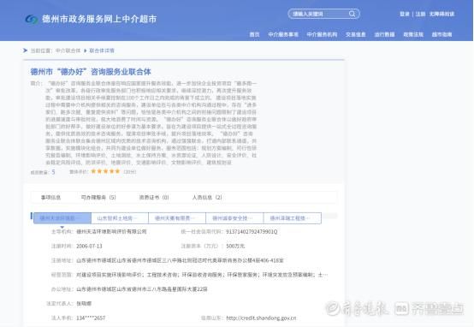This screenshot has width=474, height=327.
Task: Open 运行数据 navigation item
Action: coord(384,34)
